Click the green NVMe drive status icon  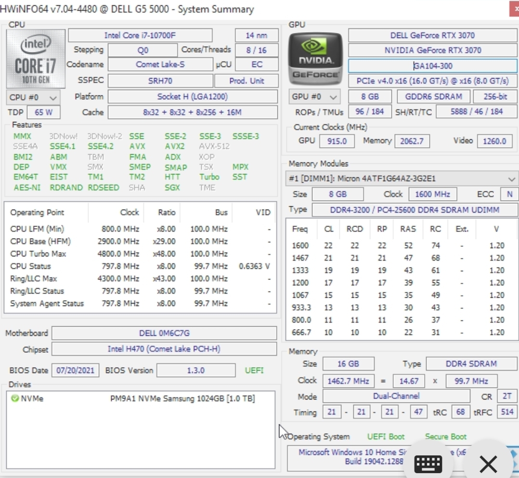[14, 398]
